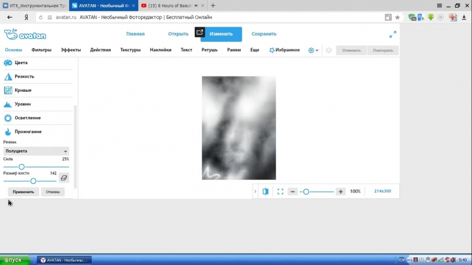Zoom out with the minus button
The height and width of the screenshot is (265, 472).
click(x=292, y=191)
